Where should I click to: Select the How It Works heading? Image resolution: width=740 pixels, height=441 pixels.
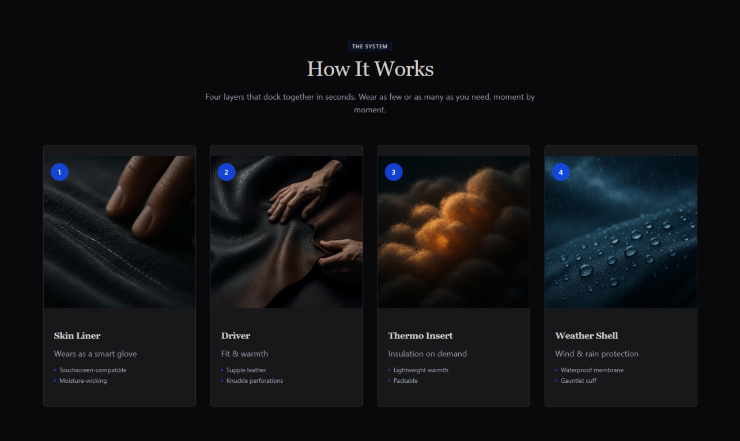click(370, 69)
